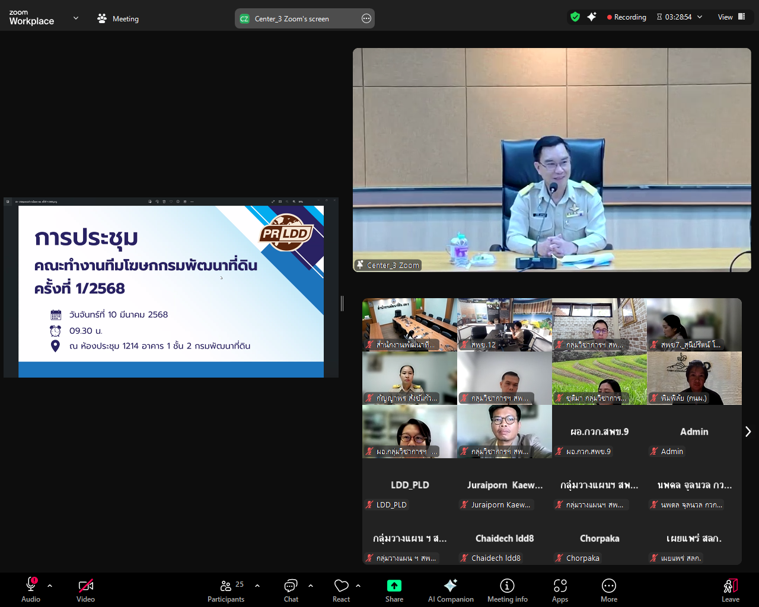This screenshot has width=759, height=607.
Task: Open Meeting info
Action: point(507,590)
